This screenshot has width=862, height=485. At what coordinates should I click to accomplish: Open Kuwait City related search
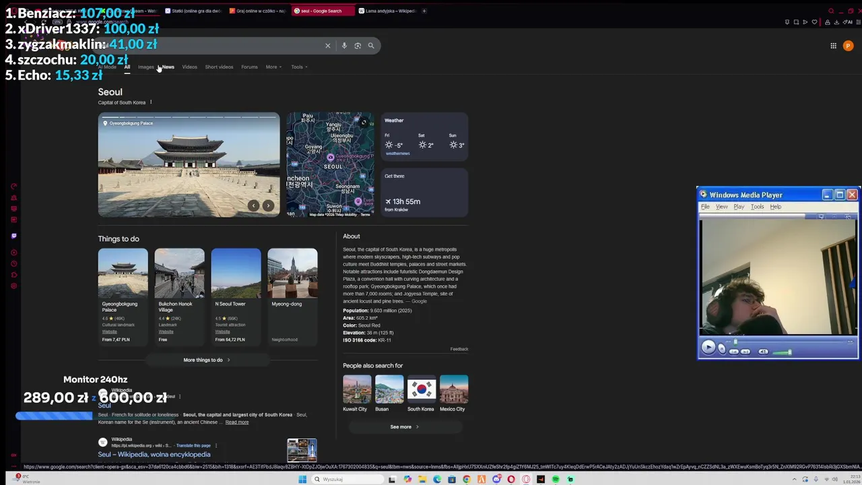pyautogui.click(x=356, y=393)
